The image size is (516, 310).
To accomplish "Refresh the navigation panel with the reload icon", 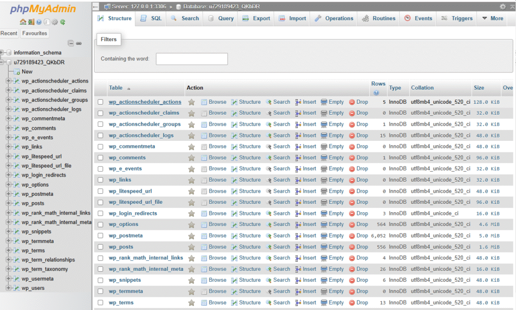I will coord(62,22).
